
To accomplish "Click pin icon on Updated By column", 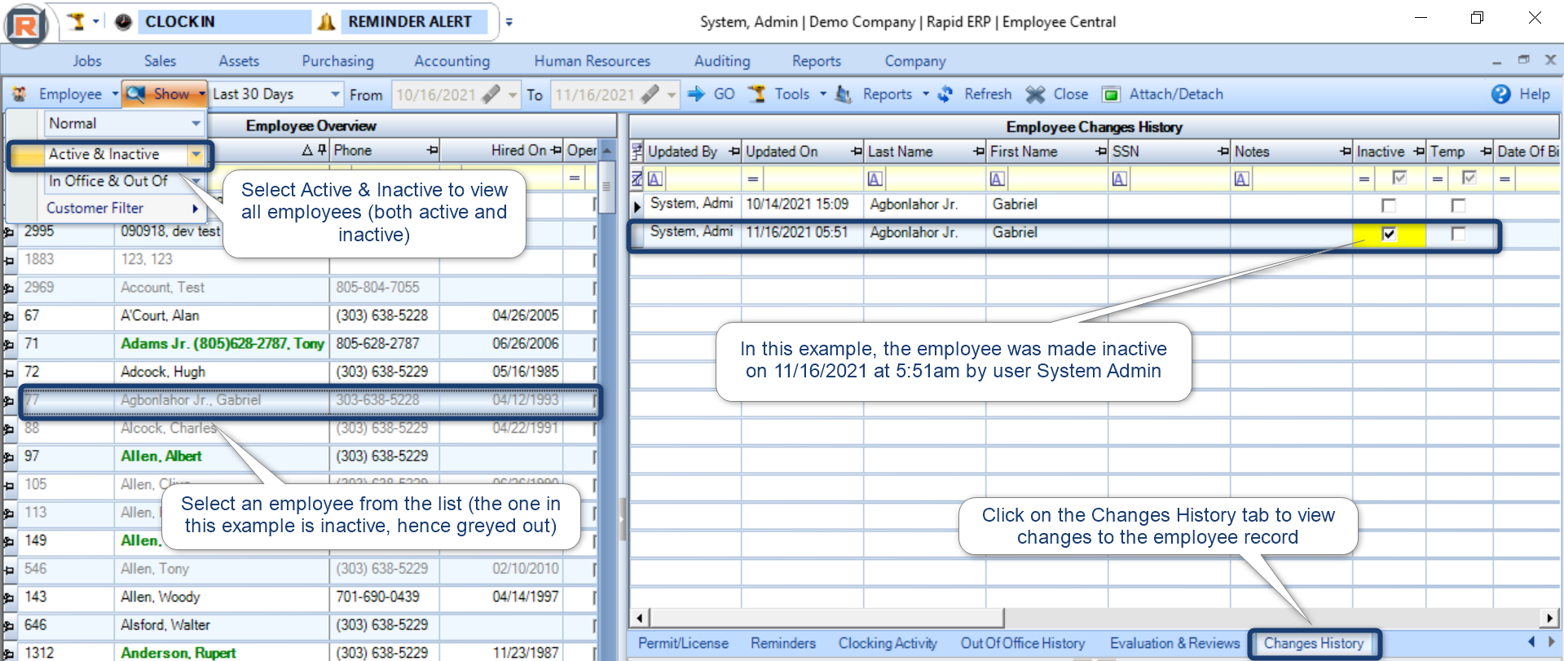I will [x=734, y=152].
